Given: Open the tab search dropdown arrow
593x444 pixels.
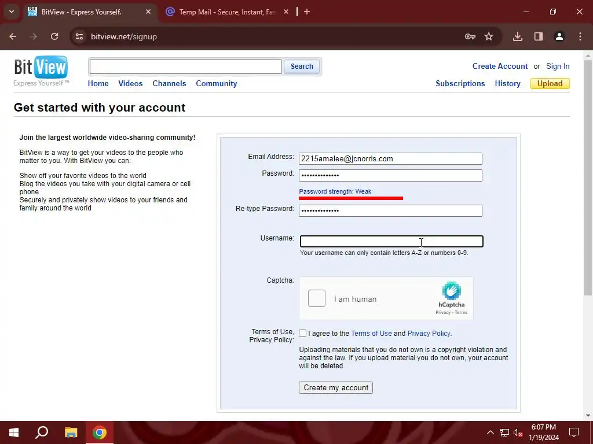Looking at the screenshot, I should [12, 12].
